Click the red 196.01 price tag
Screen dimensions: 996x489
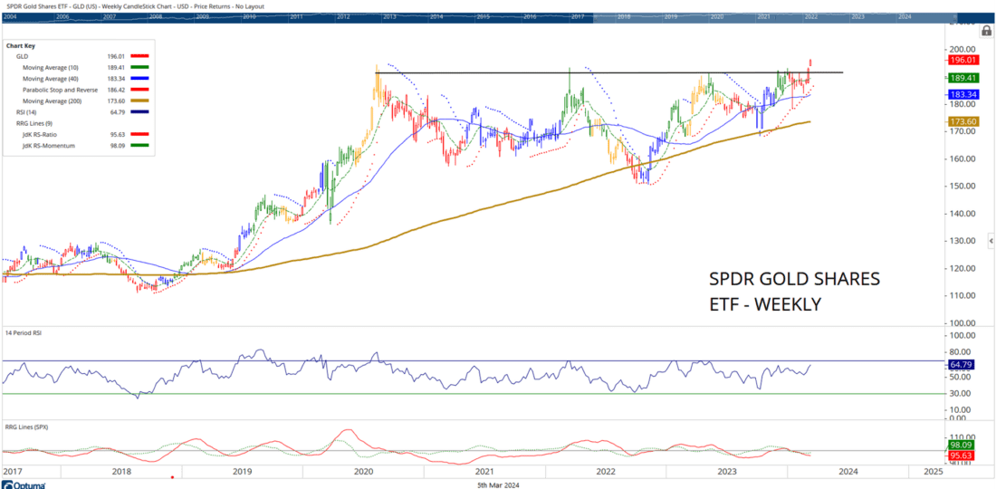pos(962,60)
